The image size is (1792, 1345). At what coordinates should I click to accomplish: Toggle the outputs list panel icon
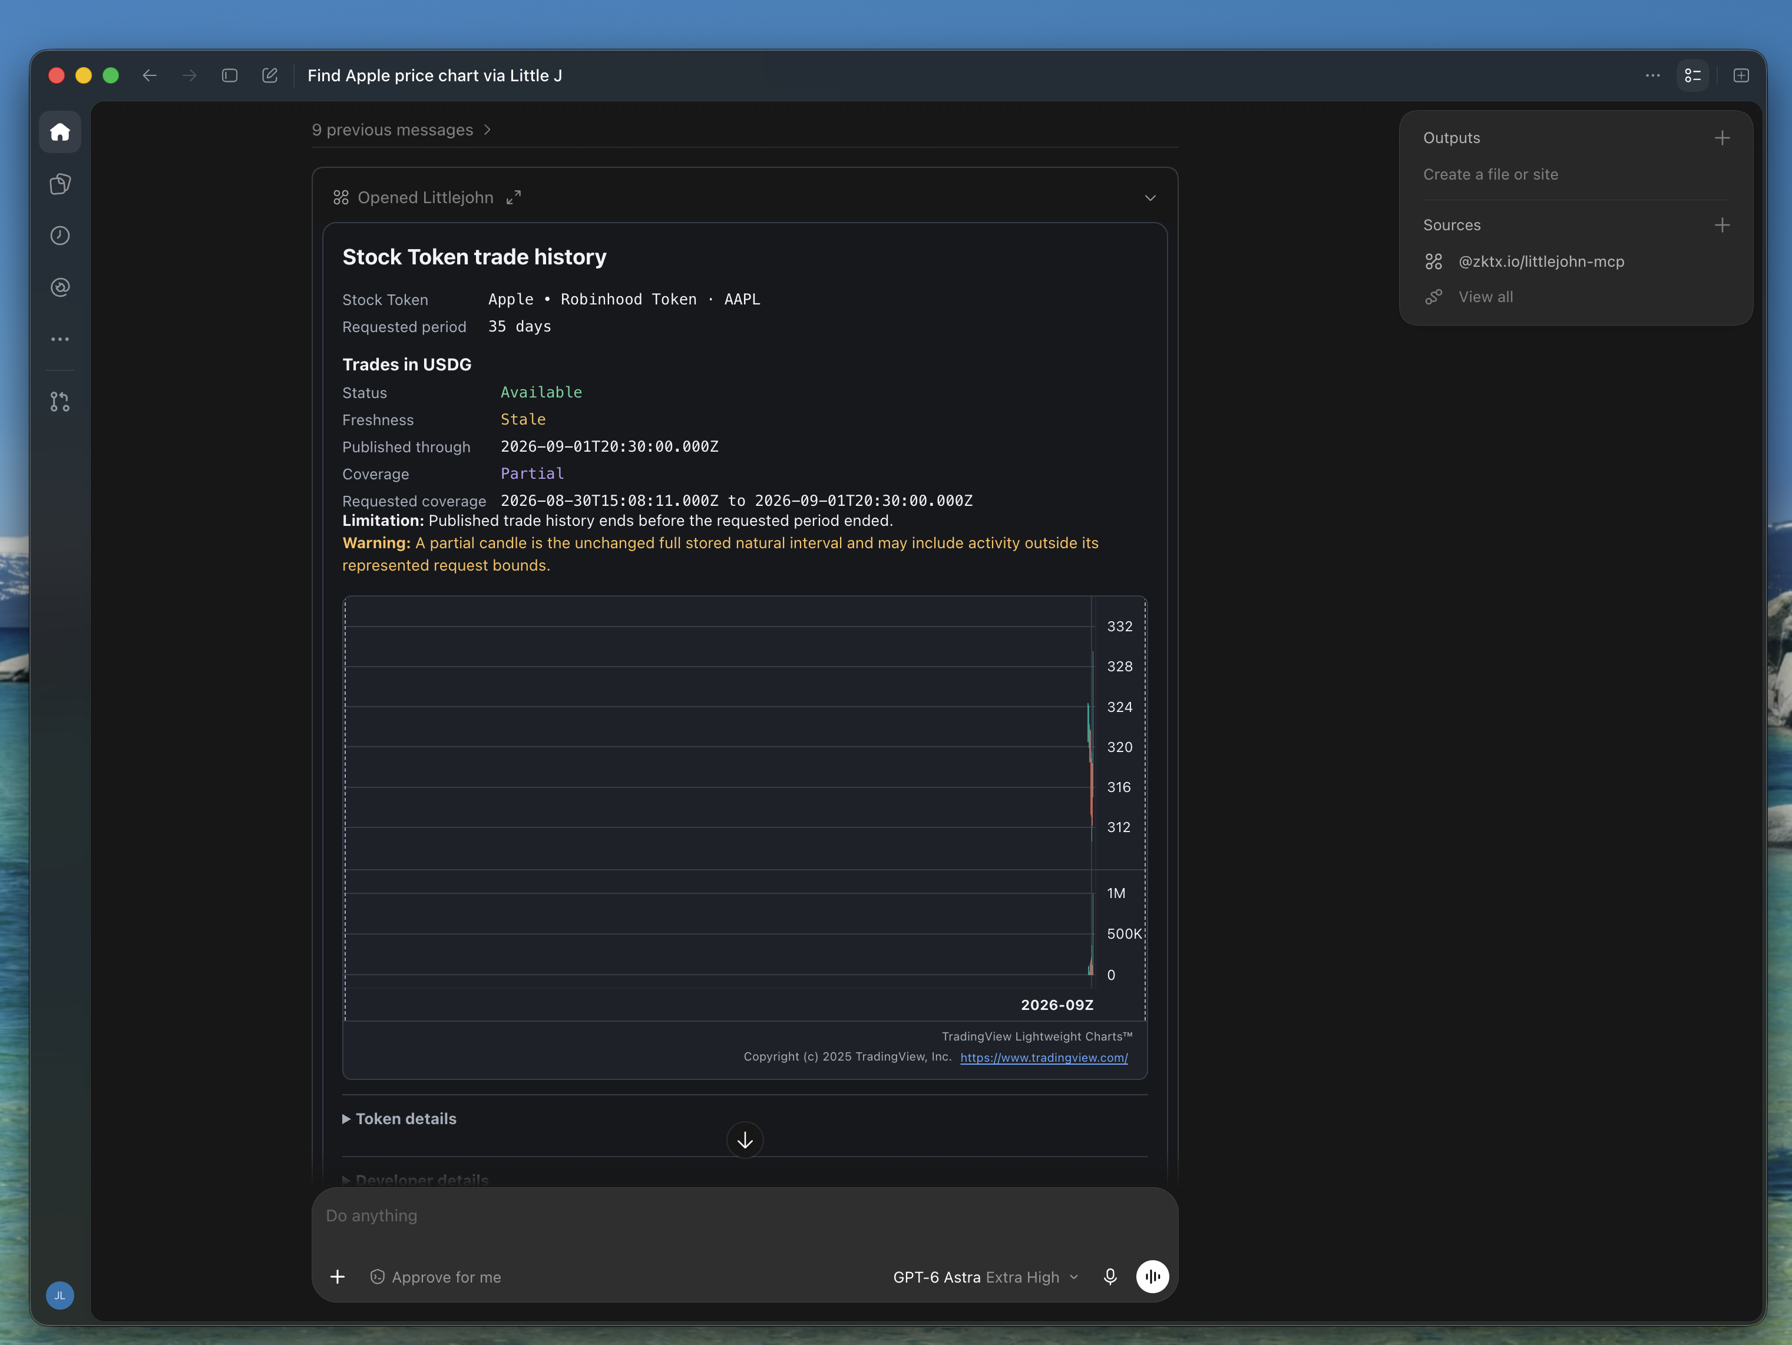[x=1693, y=75]
